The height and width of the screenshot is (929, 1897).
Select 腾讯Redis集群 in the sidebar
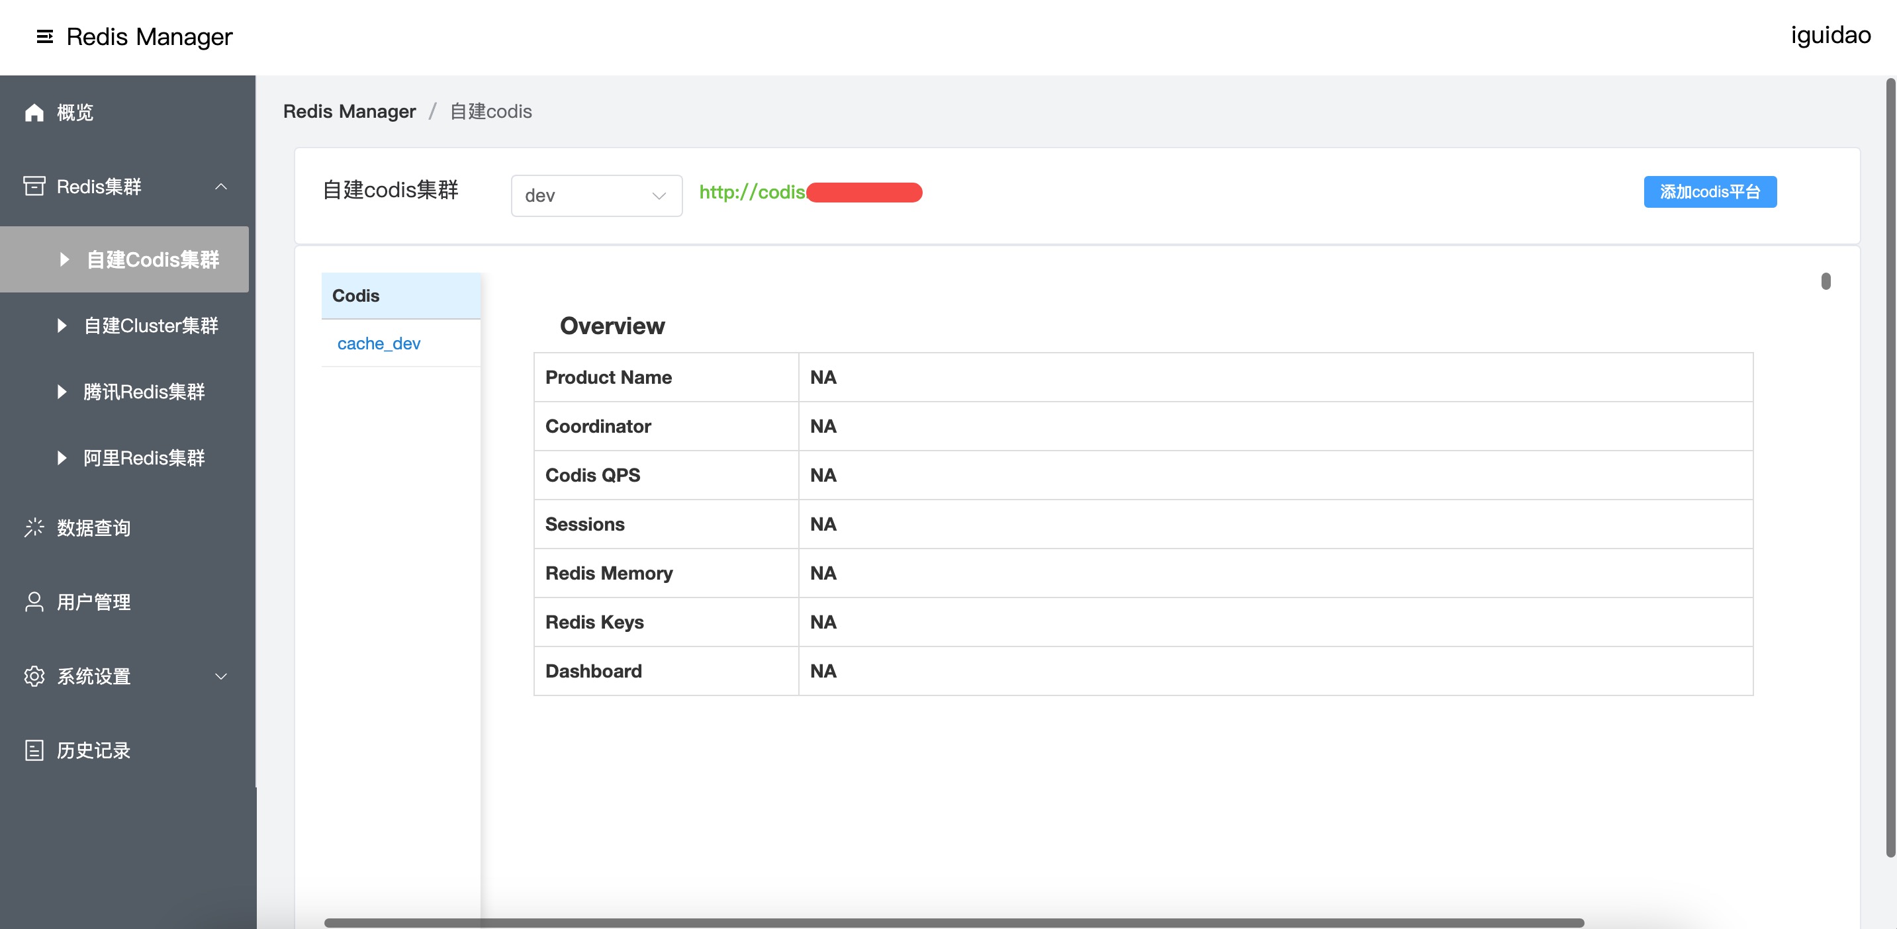(144, 392)
